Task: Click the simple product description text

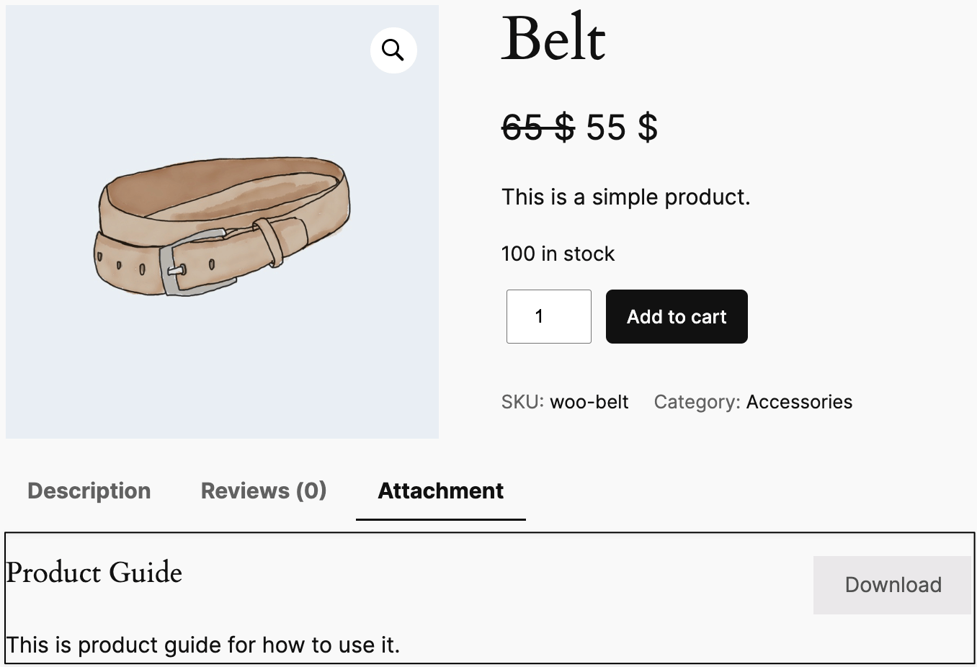Action: tap(625, 197)
